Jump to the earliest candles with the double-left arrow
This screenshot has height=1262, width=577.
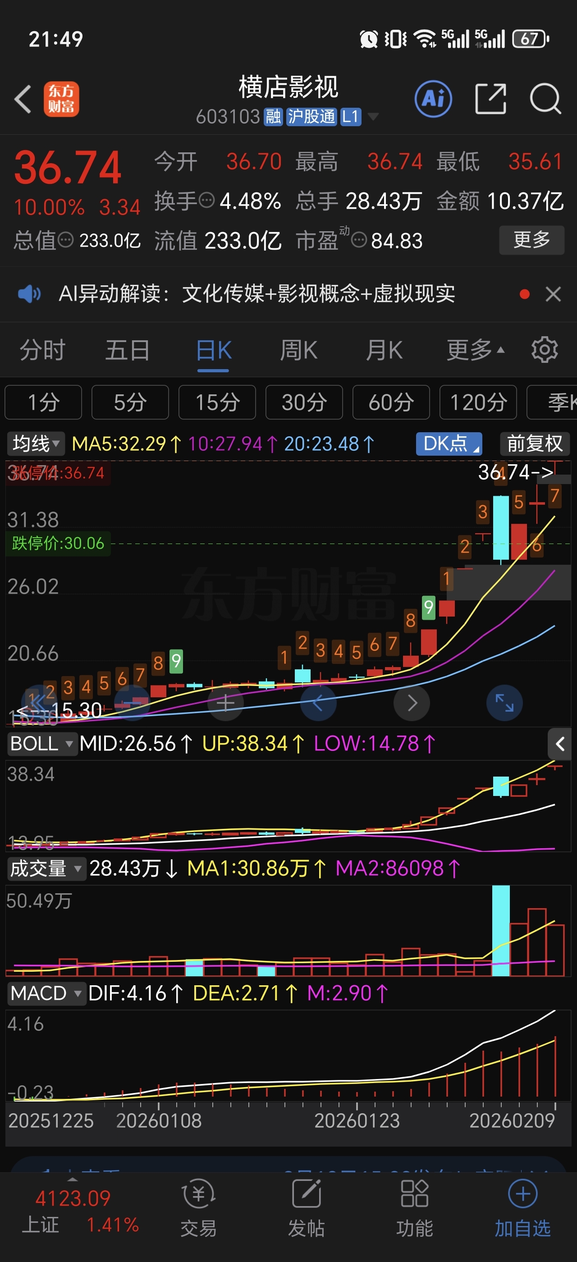click(38, 703)
